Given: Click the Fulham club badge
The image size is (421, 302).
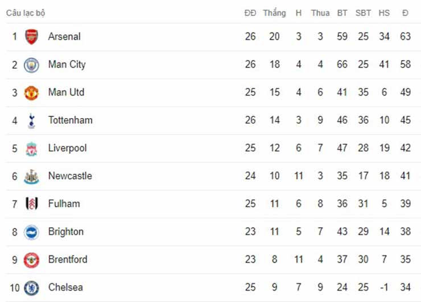Looking at the screenshot, I should (x=31, y=204).
